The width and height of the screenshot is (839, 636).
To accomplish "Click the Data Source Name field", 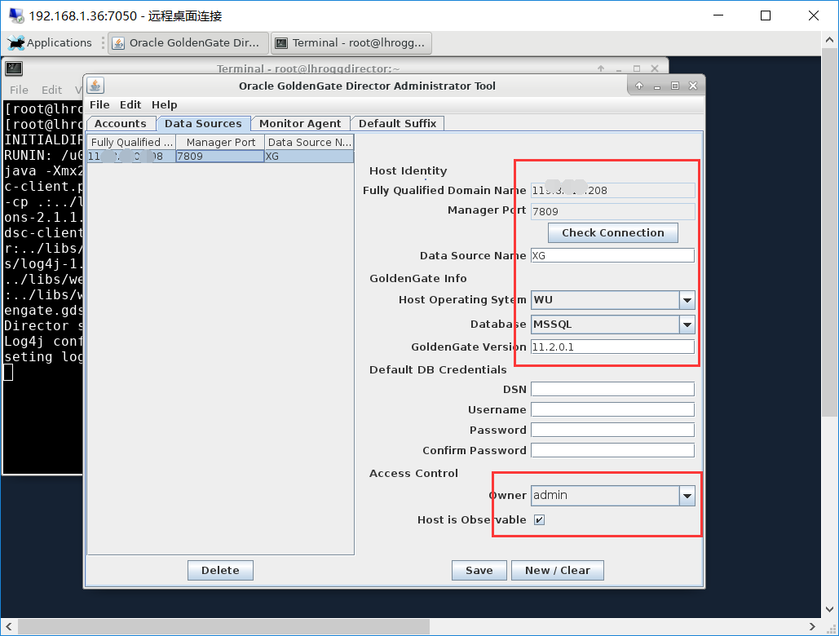I will [x=613, y=256].
